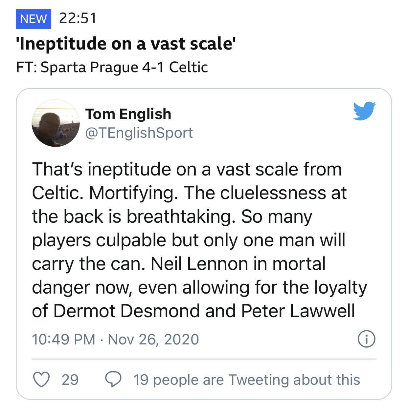This screenshot has height=412, width=408.
Task: Click the 22:51 post time
Action: tap(78, 18)
